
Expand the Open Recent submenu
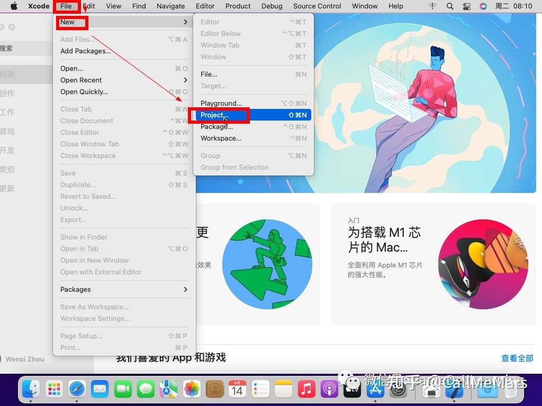point(186,80)
